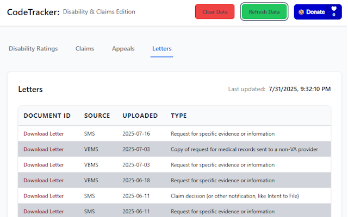Screen dimensions: 348x217
Task: Click the UPLOADED column header
Action: [140, 116]
